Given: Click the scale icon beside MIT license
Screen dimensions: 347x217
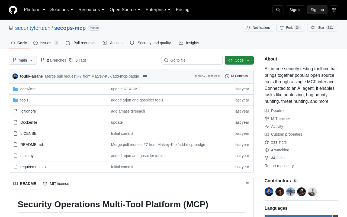Looking at the screenshot, I should [267, 119].
